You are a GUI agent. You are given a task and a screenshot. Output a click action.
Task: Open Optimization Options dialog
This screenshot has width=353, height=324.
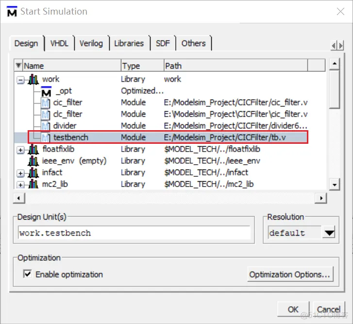pyautogui.click(x=290, y=274)
